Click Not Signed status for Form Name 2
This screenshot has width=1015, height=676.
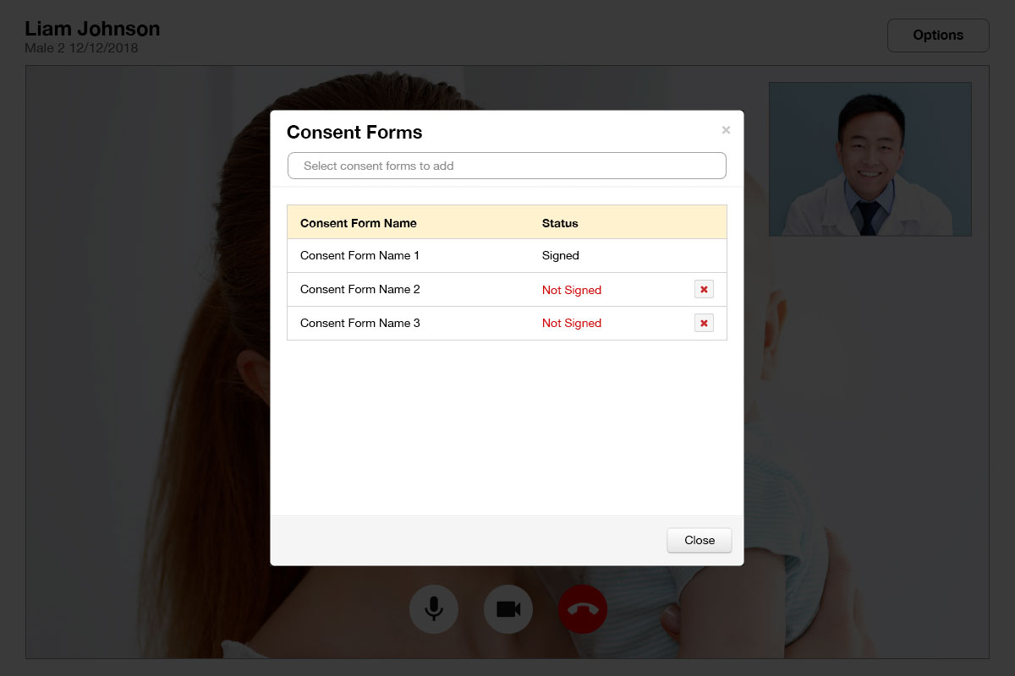(x=572, y=290)
